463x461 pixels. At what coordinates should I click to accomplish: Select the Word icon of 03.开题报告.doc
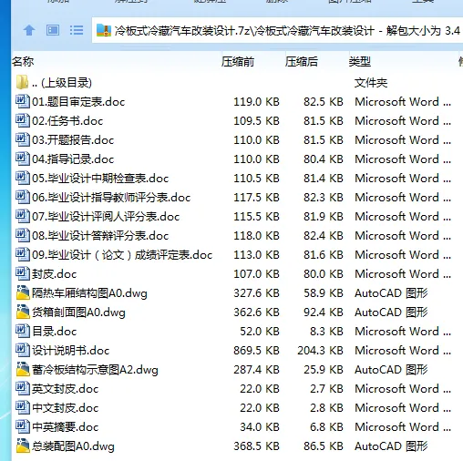[x=23, y=139]
